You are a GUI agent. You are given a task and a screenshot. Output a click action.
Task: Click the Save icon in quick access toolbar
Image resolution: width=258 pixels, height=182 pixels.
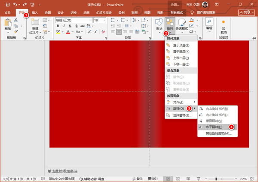pyautogui.click(x=8, y=4)
